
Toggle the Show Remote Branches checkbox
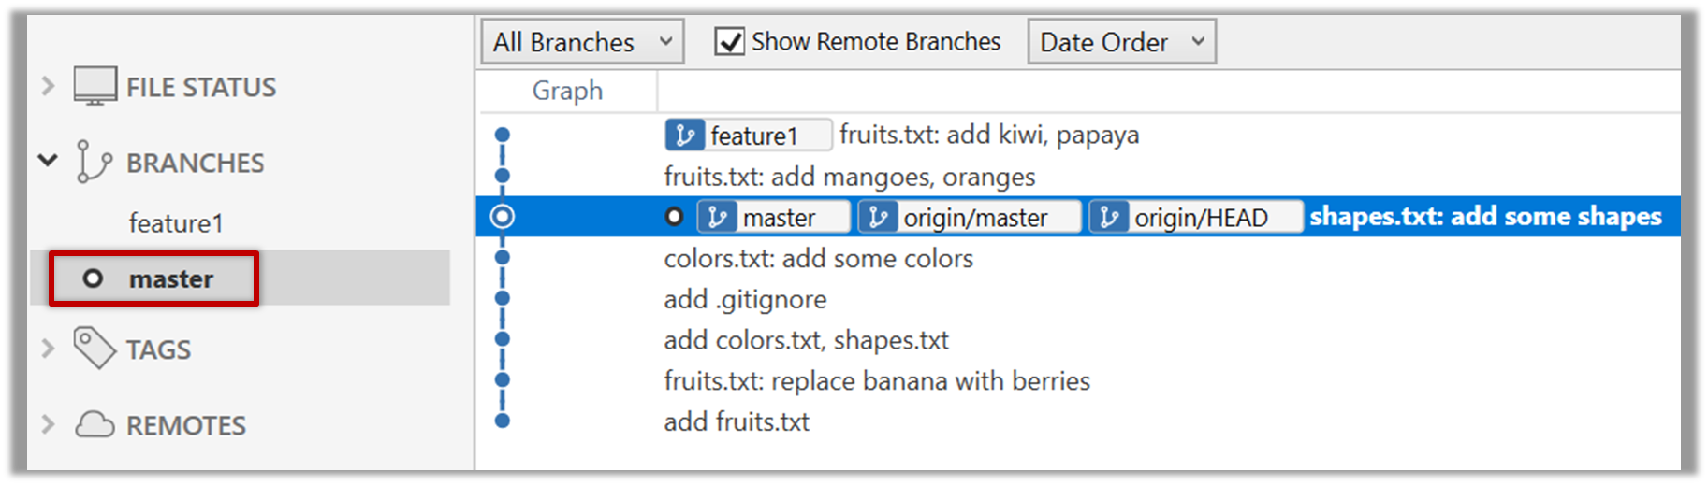(x=729, y=42)
